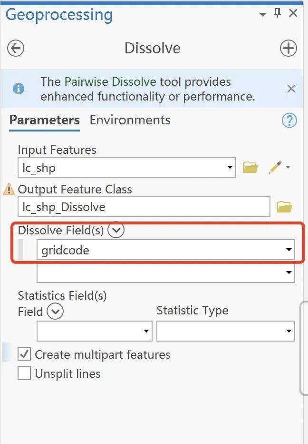Image resolution: width=308 pixels, height=444 pixels.
Task: Click the Output Feature Class warning icon
Action: point(9,190)
